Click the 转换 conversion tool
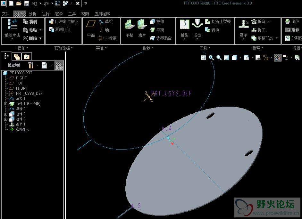The image size is (302, 219). click(212, 30)
